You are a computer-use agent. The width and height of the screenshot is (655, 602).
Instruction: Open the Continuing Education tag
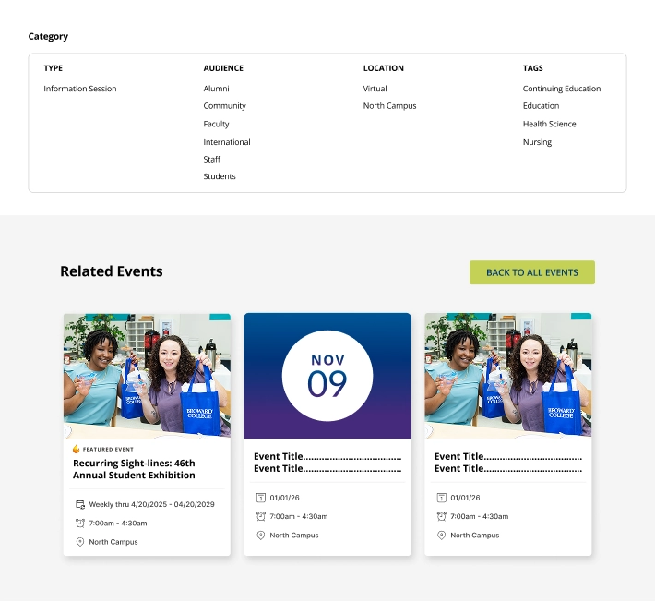[562, 89]
